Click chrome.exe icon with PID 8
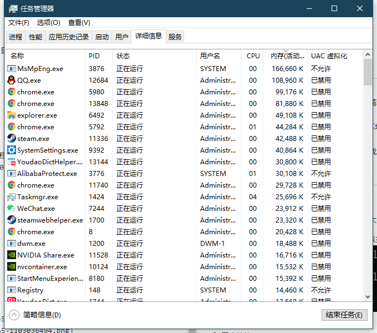Viewport: 377px width, 333px height. (x=11, y=231)
